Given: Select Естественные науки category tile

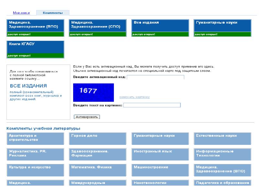Looking at the screenshot, I should coord(223,138).
